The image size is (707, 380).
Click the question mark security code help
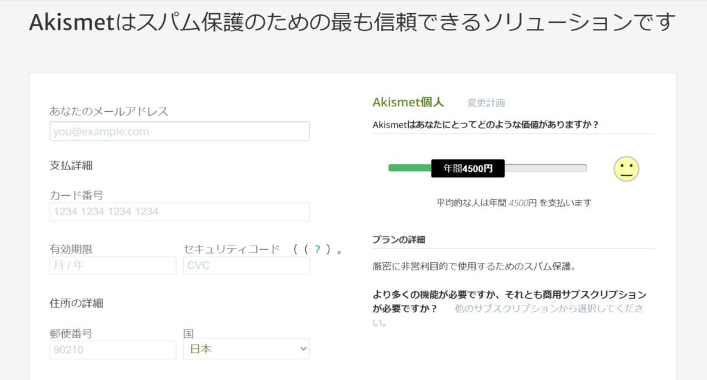318,249
